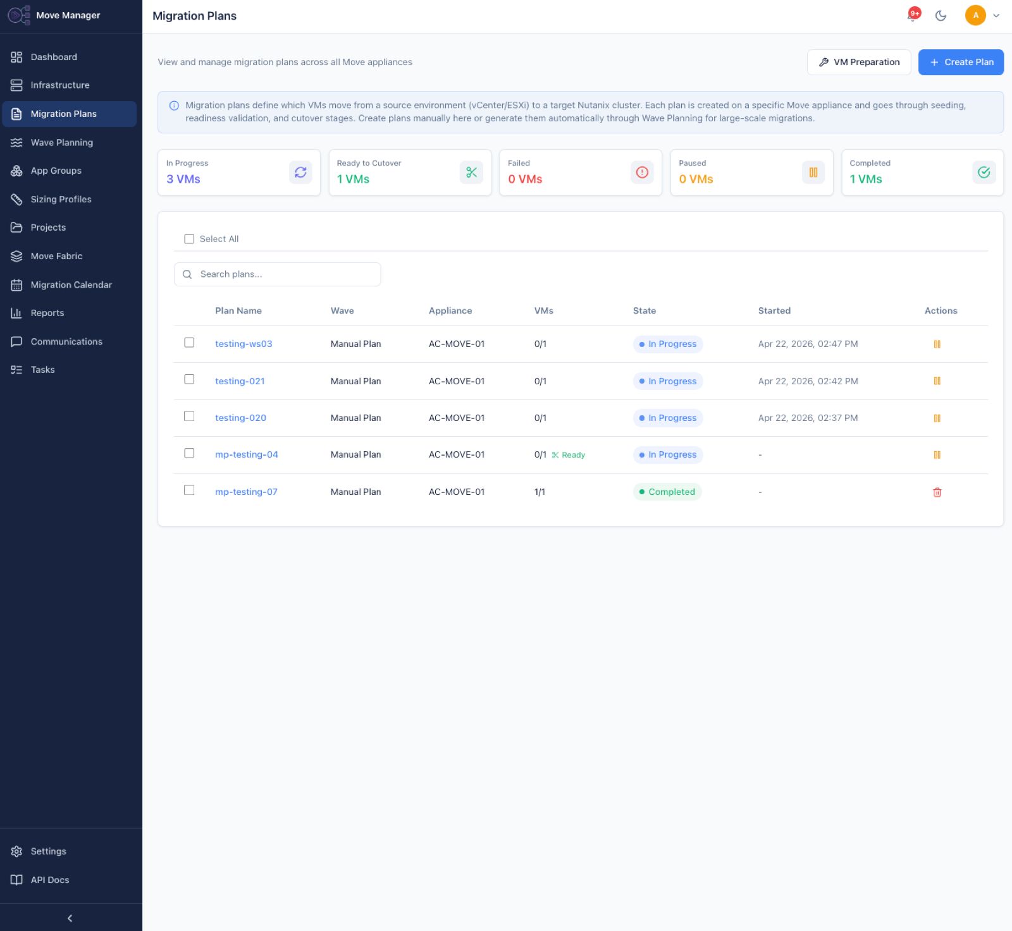The image size is (1012, 931).
Task: Click the State column header
Action: (645, 311)
